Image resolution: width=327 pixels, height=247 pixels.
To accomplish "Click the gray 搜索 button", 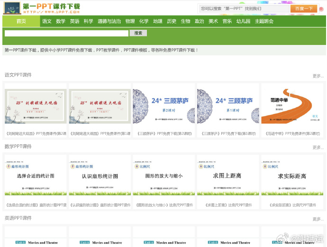I will tap(138, 33).
